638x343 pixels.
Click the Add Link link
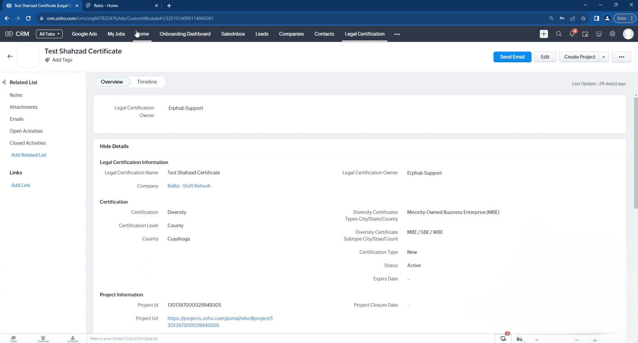21,185
